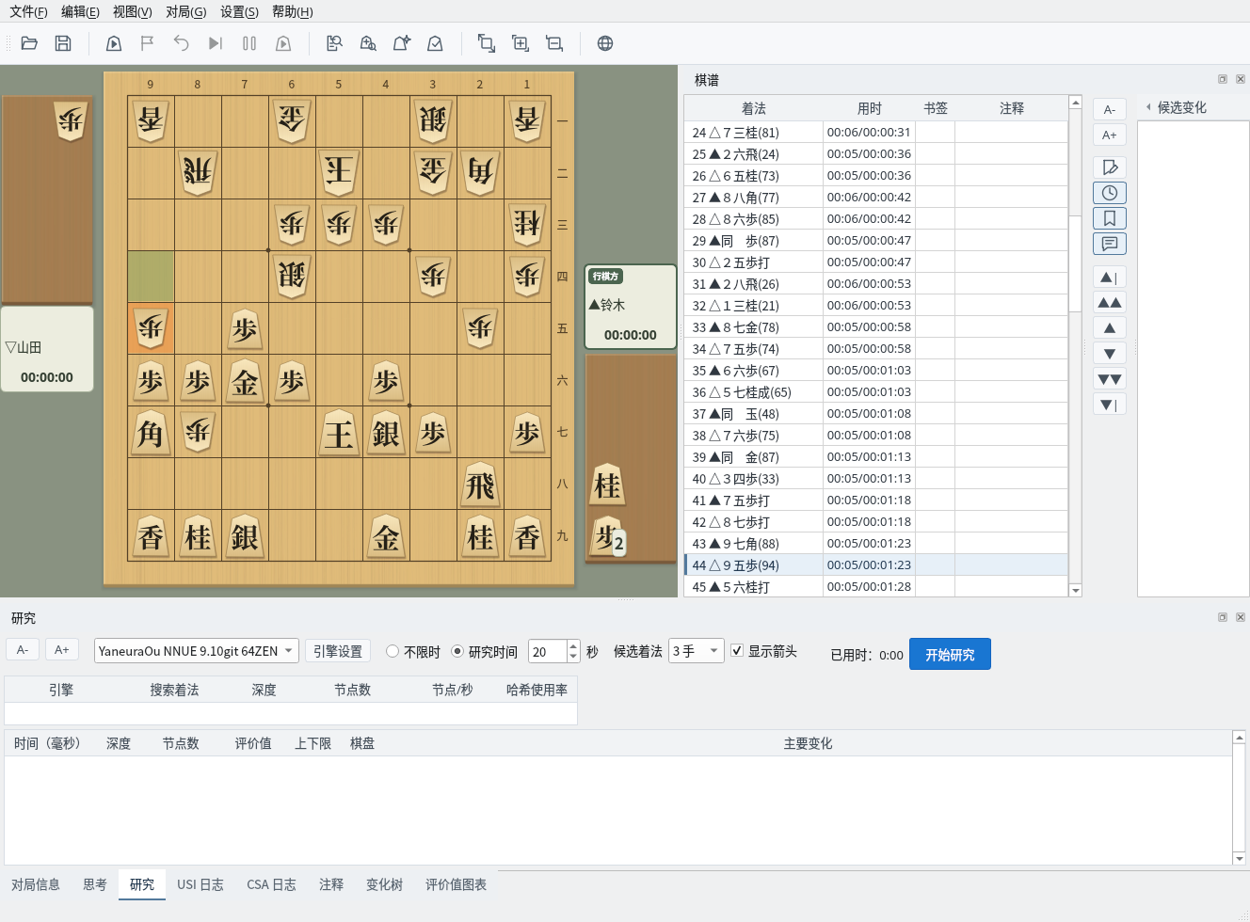This screenshot has width=1250, height=922.
Task: Open the 候选着法 3手 dropdown
Action: [697, 651]
